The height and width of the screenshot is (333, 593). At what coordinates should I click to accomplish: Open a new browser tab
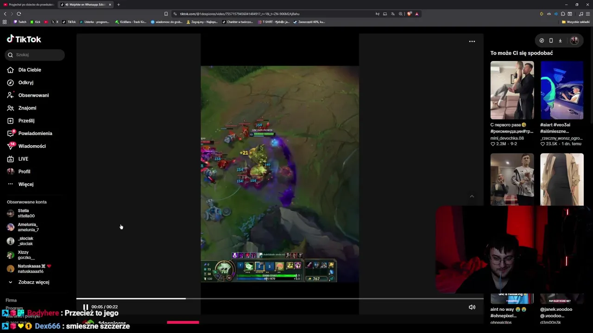(x=118, y=5)
